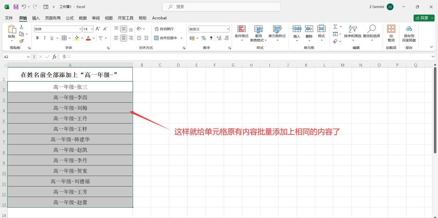Click the 搜索 search box

221,7
